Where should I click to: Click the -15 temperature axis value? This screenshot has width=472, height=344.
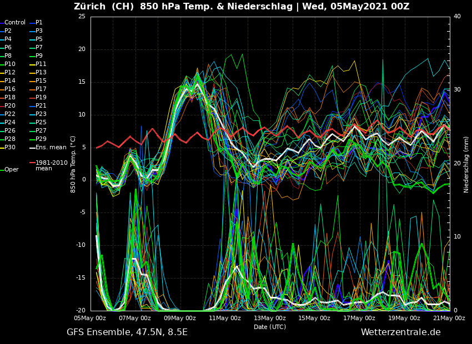click(81, 278)
